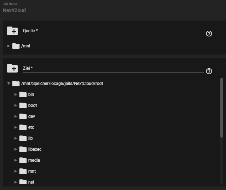Open help for the Quelle field

(x=209, y=34)
